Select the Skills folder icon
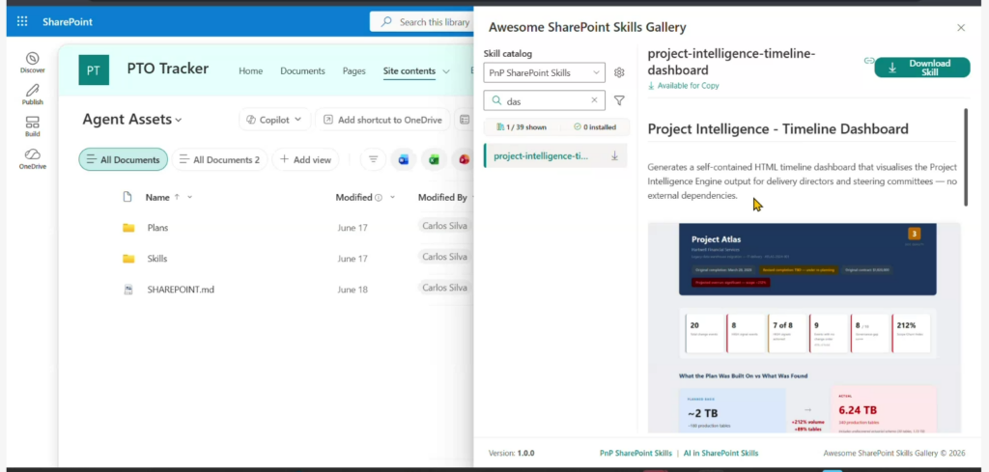The width and height of the screenshot is (989, 472). click(128, 259)
